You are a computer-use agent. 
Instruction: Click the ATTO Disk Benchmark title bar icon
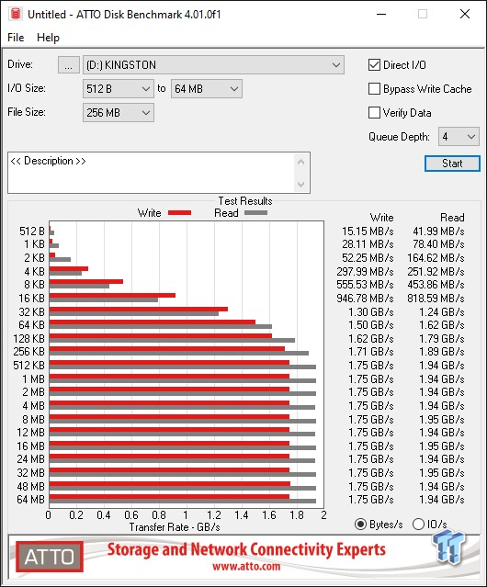(x=16, y=14)
